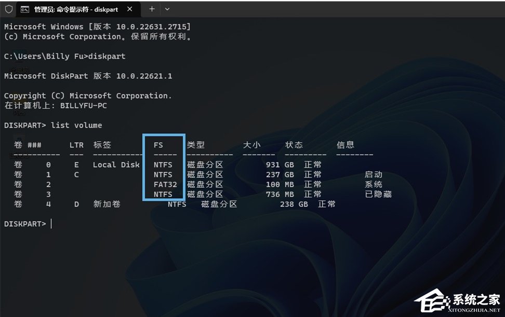This screenshot has height=317, width=505.
Task: Click the drive letter C of volume 1
Action: (x=76, y=174)
